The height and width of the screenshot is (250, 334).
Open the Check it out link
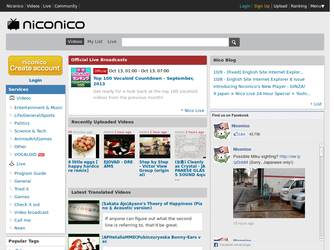tap(27, 204)
